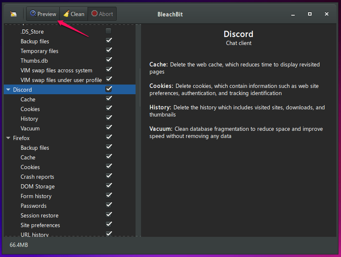The image size is (341, 257).
Task: Click the bold Cookies: description label
Action: point(161,86)
